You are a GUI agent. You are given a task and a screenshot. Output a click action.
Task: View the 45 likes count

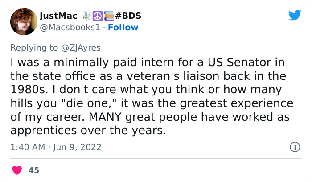pyautogui.click(x=33, y=170)
